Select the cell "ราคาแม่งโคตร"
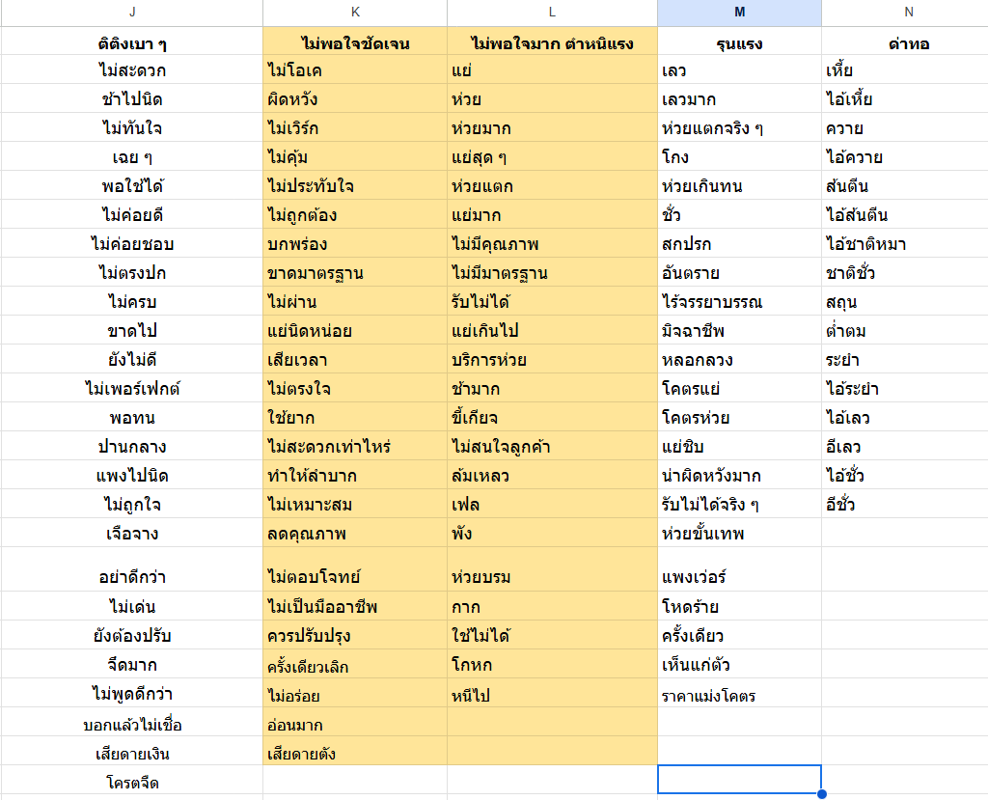The height and width of the screenshot is (800, 988). [739, 696]
